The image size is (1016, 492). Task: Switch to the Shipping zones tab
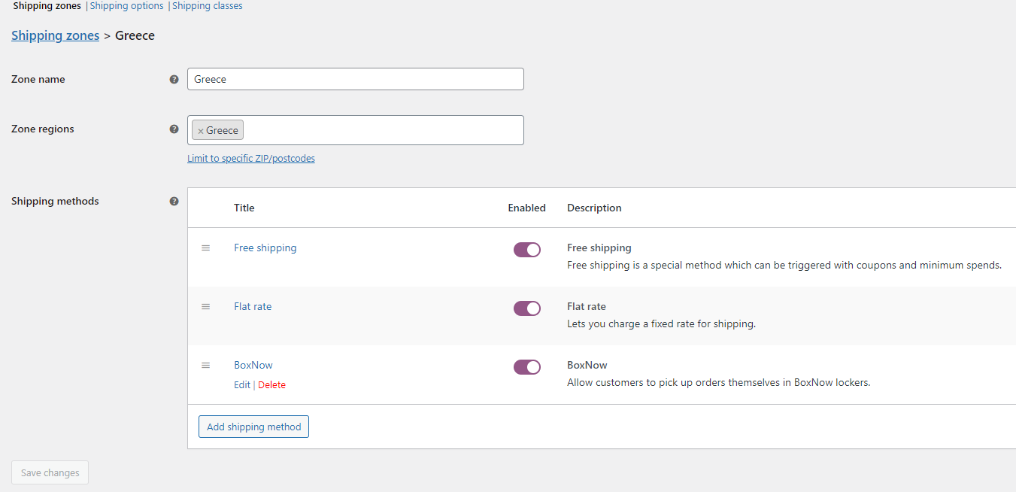coord(47,6)
